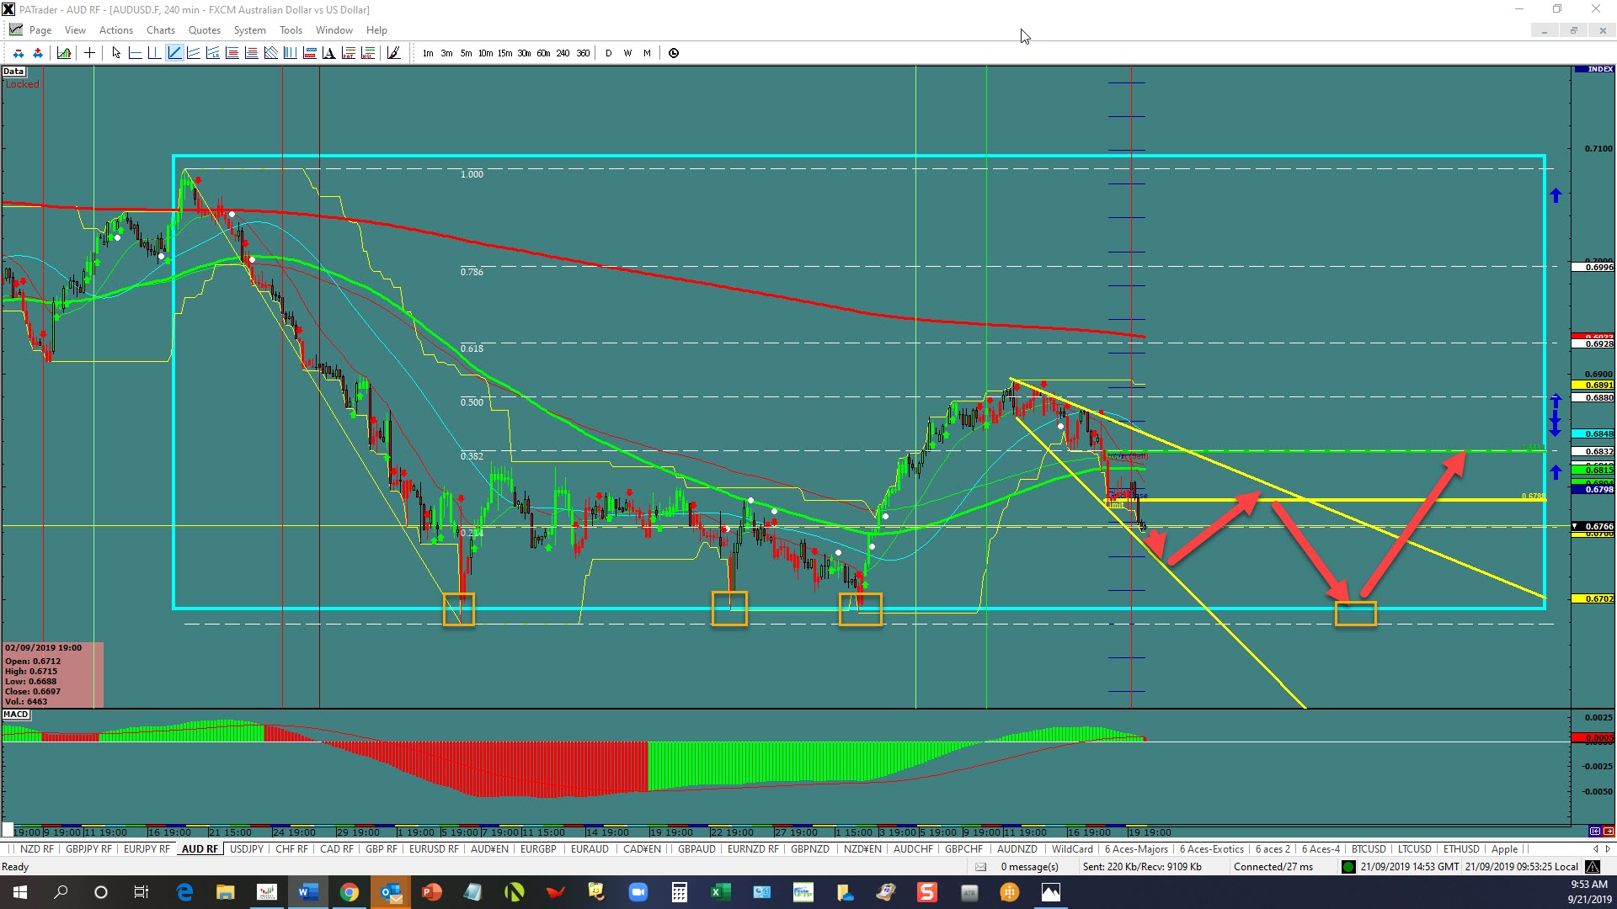Select the Fibonacci extension lines tool
The image size is (1617, 909).
251,53
